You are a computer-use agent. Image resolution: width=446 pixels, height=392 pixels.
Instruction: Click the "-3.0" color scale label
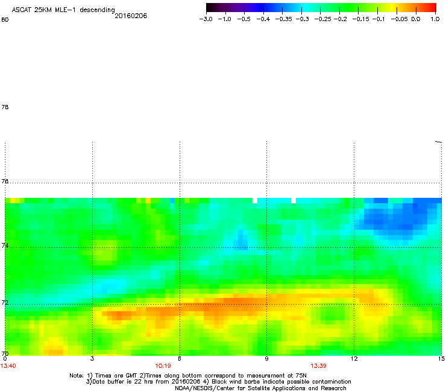206,19
